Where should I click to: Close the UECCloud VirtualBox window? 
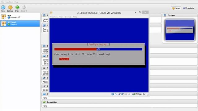click(x=145, y=12)
